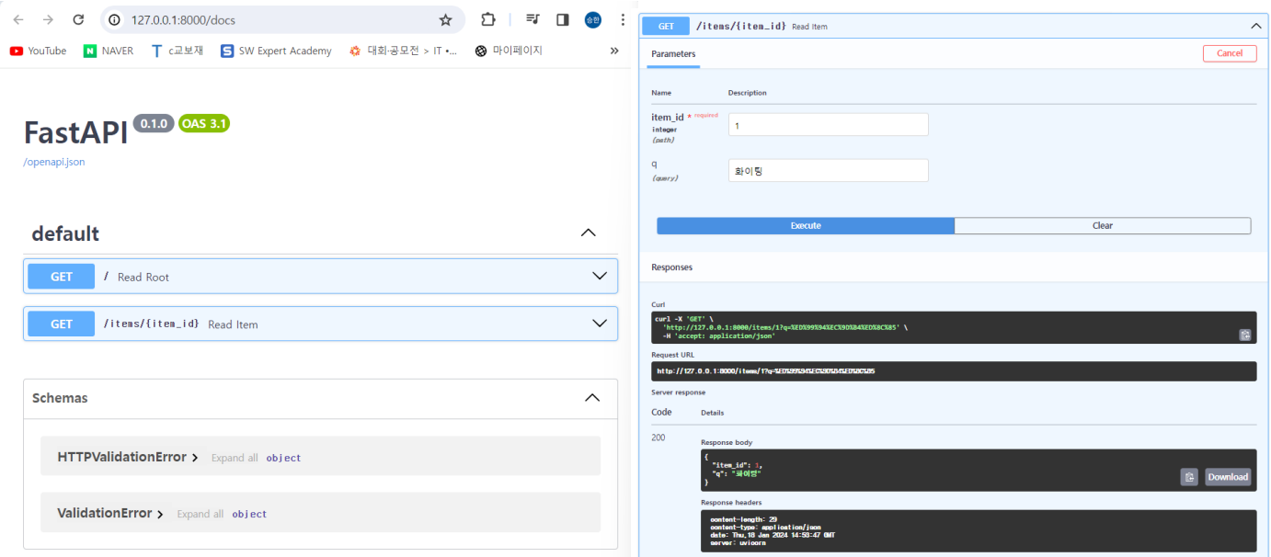Click the 200 response code

click(x=658, y=438)
